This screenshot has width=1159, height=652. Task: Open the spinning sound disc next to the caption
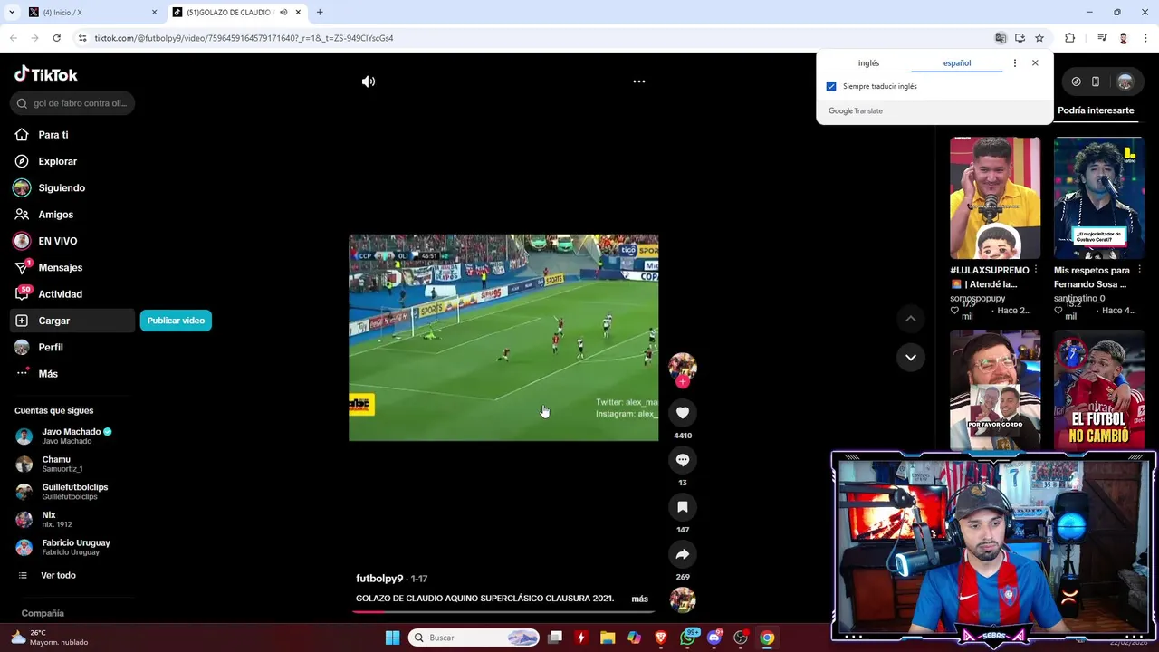[x=683, y=599]
